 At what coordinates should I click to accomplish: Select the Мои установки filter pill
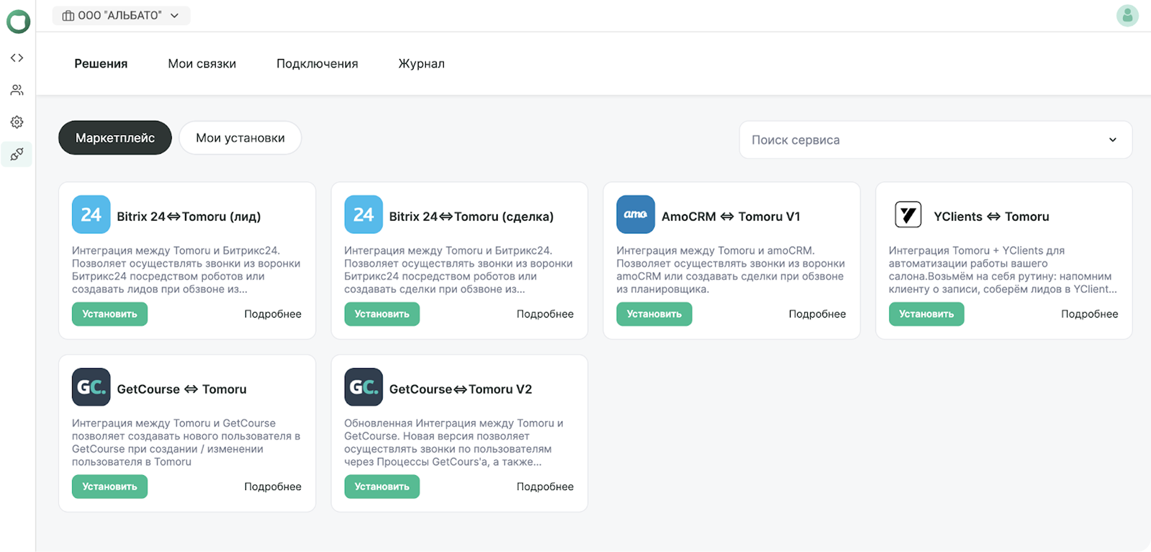tap(240, 138)
